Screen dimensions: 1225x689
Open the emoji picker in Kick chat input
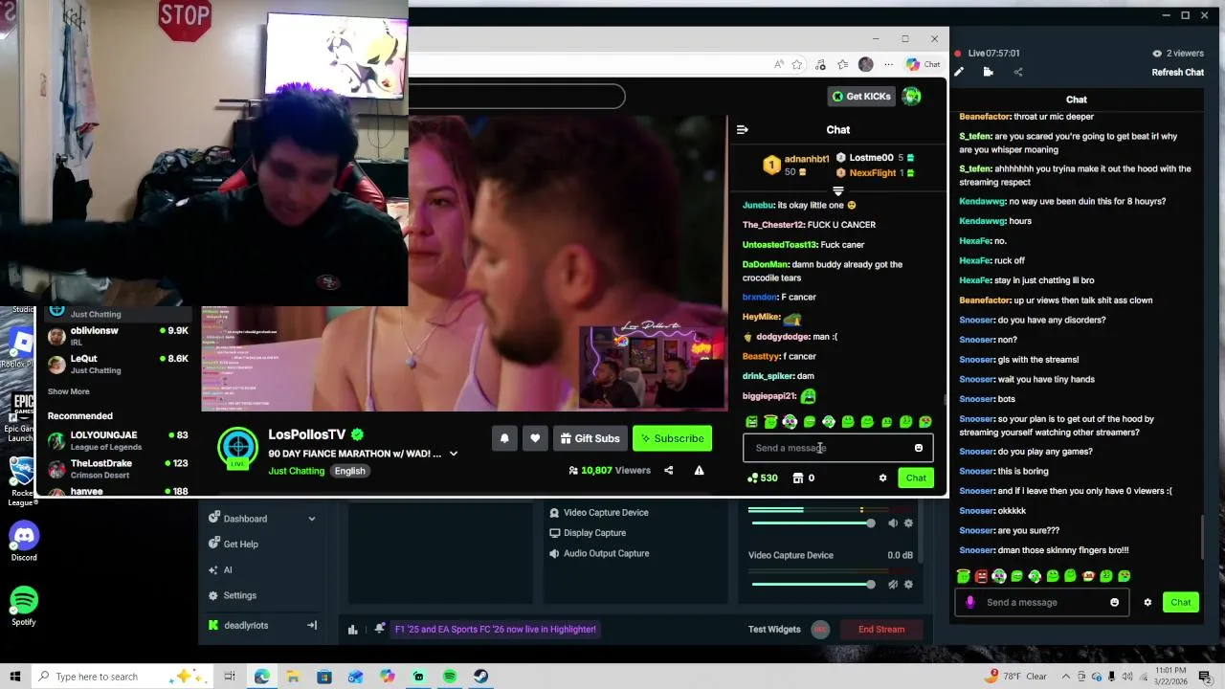[919, 448]
